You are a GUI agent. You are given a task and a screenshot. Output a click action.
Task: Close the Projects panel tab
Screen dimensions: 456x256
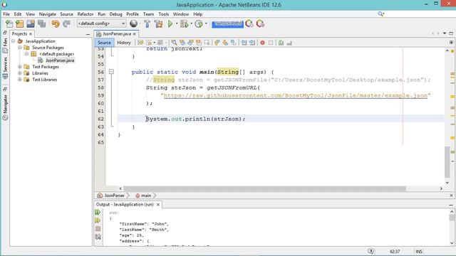click(31, 34)
